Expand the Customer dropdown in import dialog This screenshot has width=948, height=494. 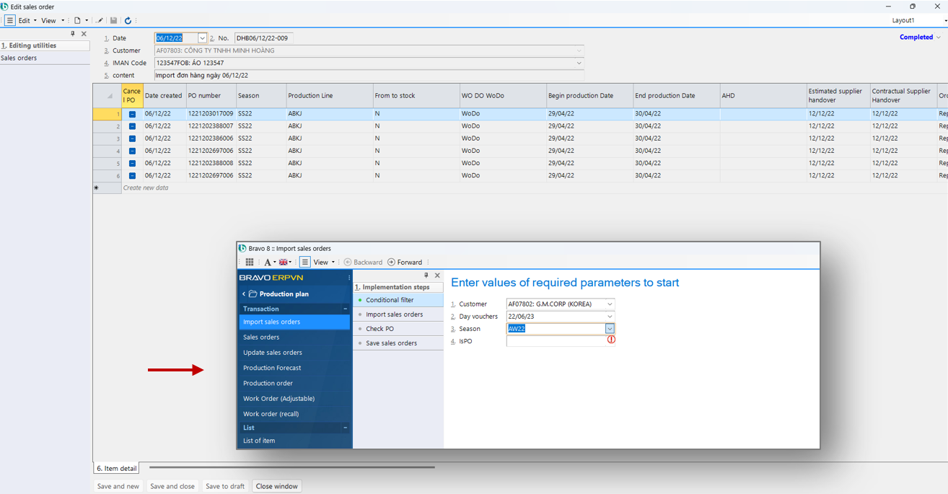pyautogui.click(x=610, y=304)
